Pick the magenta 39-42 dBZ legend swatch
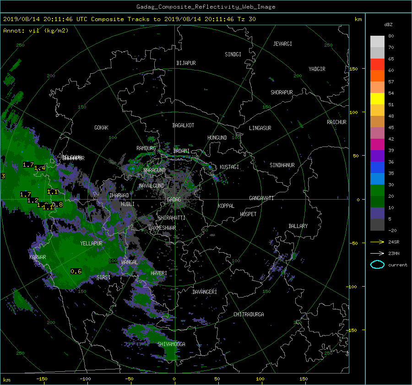The height and width of the screenshot is (385, 412). pyautogui.click(x=377, y=145)
